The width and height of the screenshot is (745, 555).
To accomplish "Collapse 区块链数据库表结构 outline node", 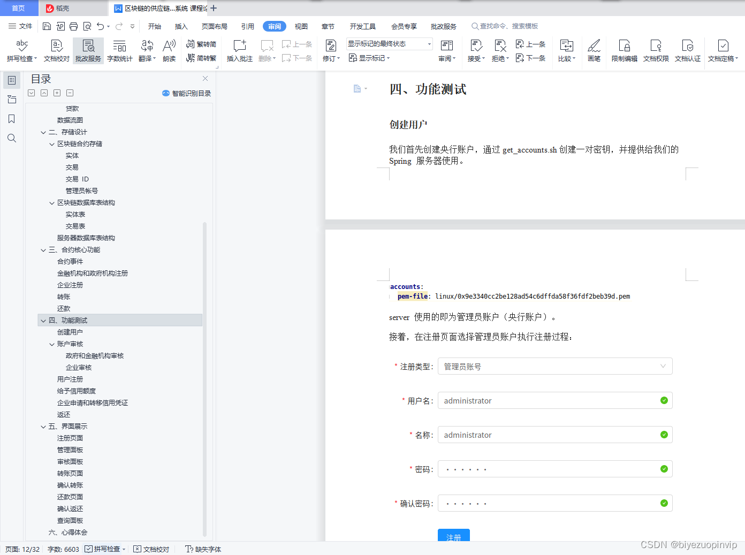I will click(x=52, y=203).
